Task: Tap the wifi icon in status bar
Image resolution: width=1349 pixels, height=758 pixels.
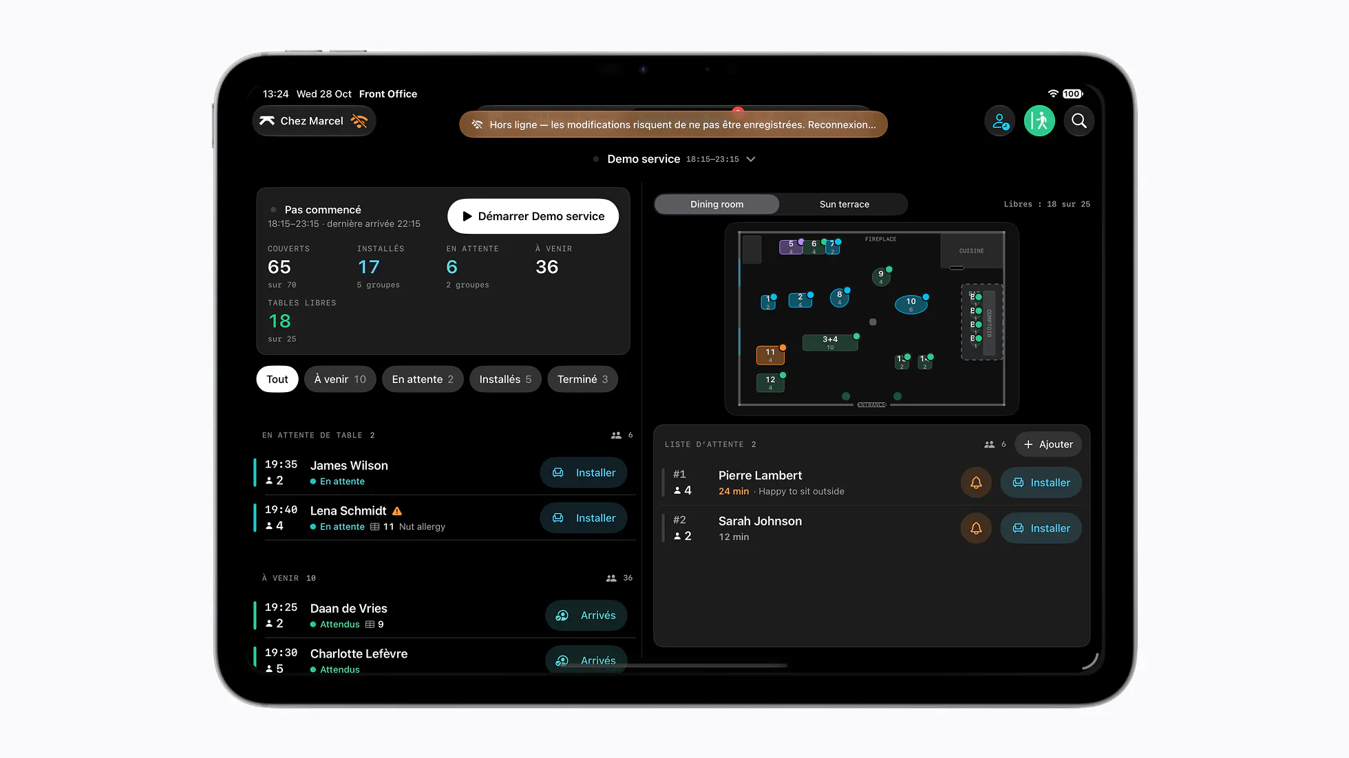Action: [1053, 94]
